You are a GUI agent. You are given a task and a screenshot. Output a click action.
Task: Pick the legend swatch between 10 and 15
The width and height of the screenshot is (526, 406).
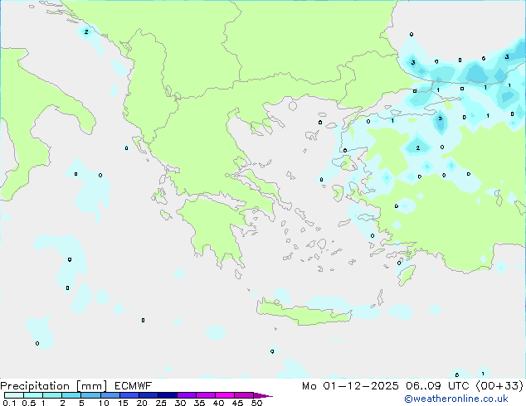click(x=110, y=395)
